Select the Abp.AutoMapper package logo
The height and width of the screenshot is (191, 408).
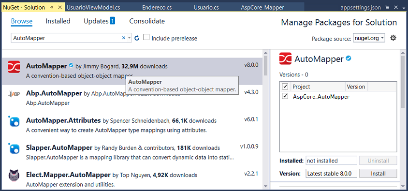(x=14, y=94)
